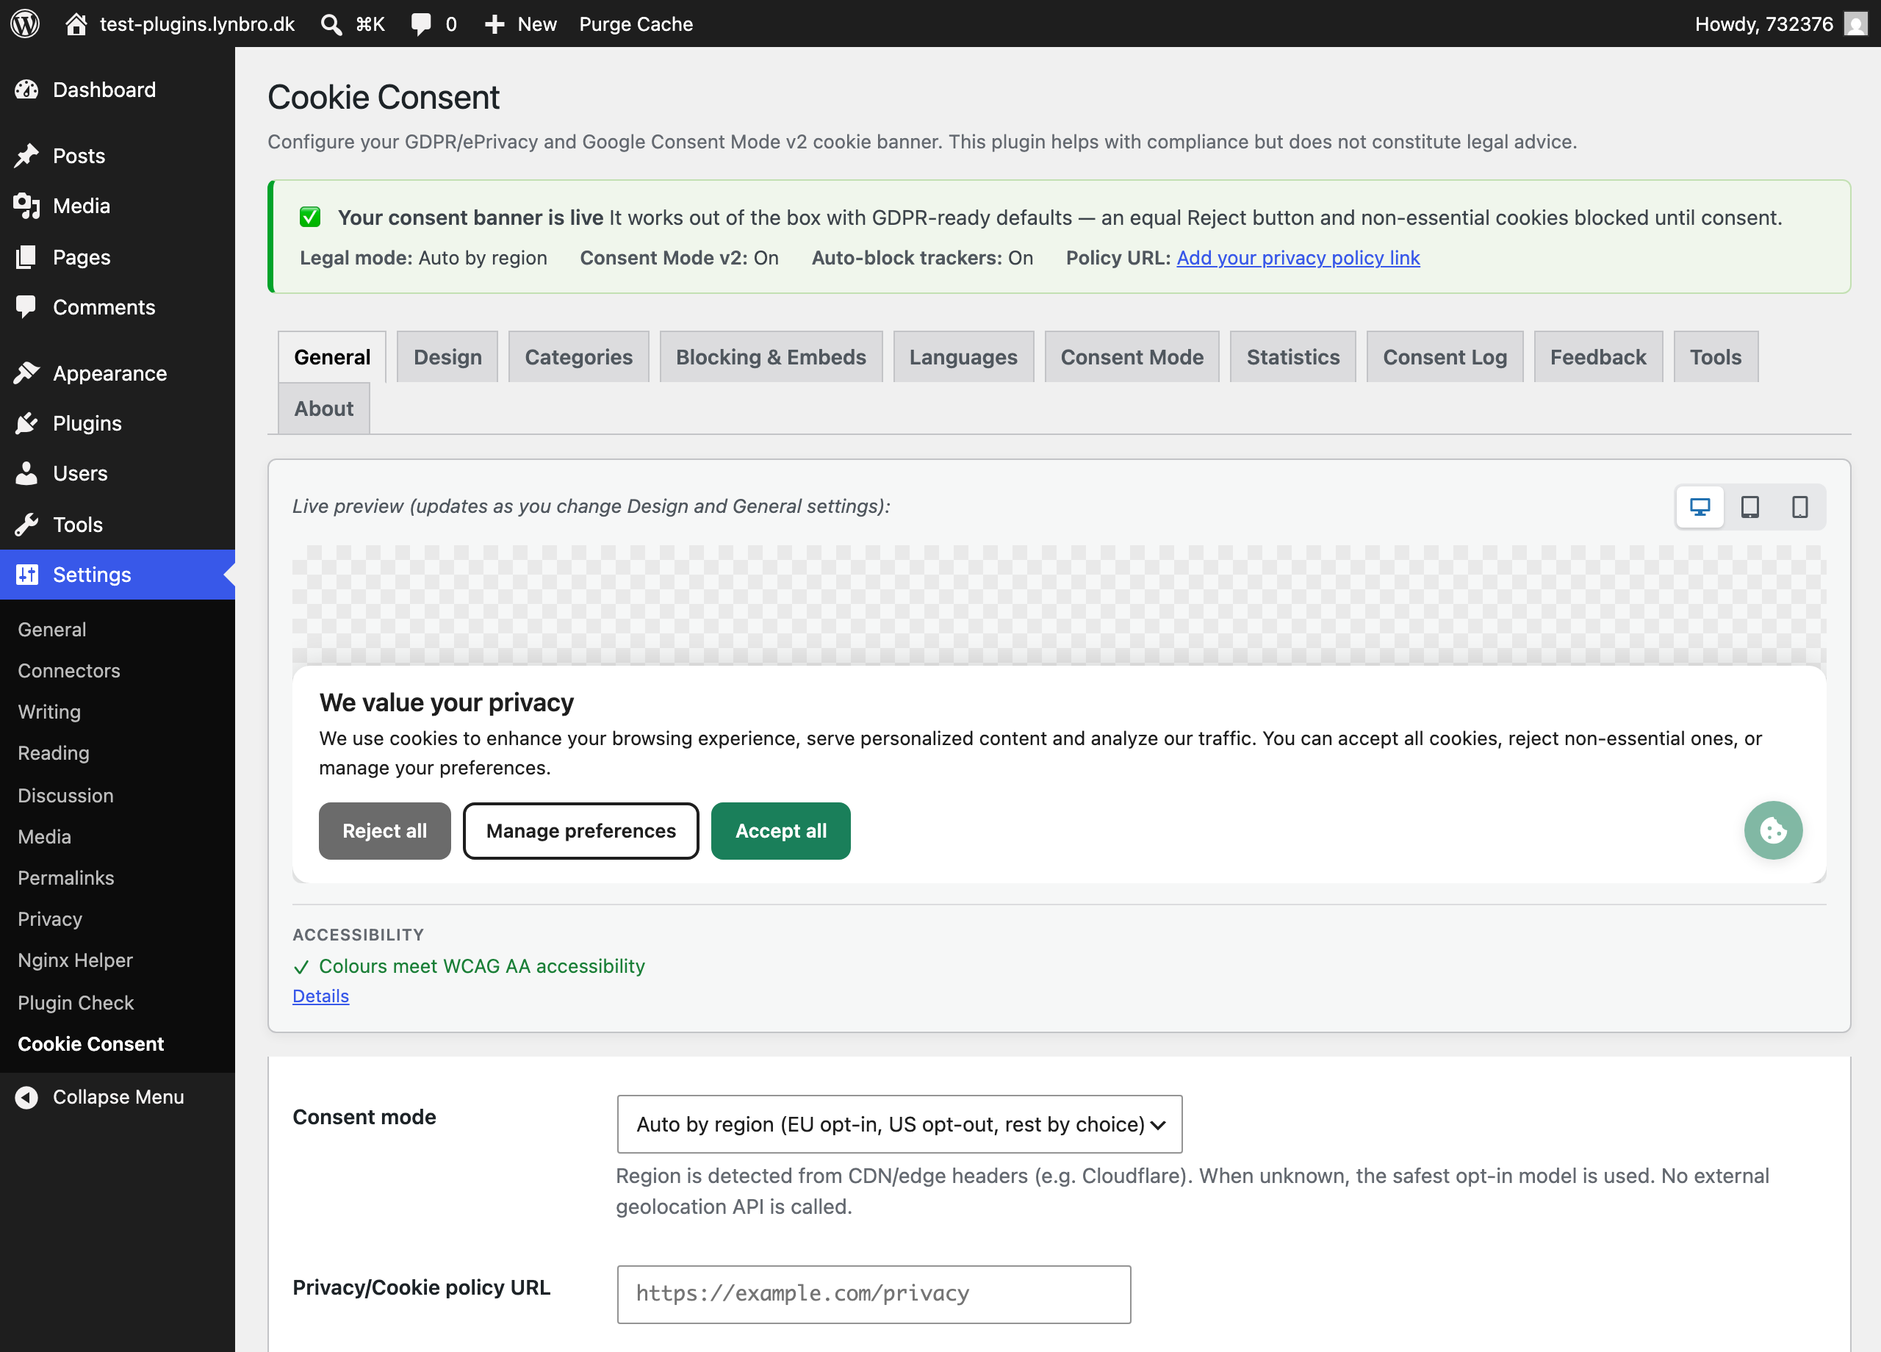The image size is (1881, 1352).
Task: Open Plugin Check settings item
Action: tap(76, 1002)
